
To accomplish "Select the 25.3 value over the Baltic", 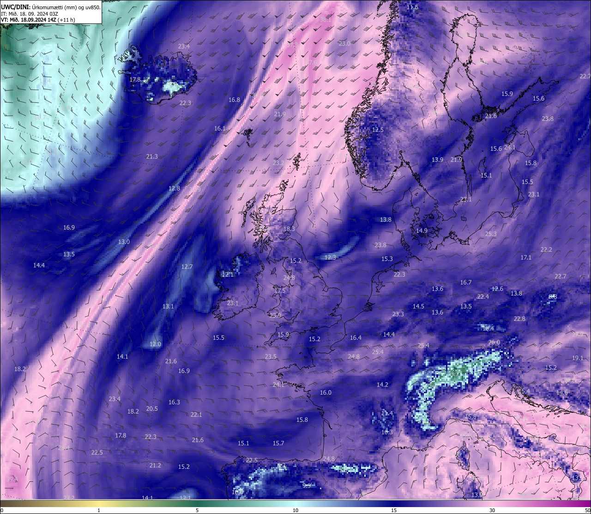I will (x=491, y=234).
